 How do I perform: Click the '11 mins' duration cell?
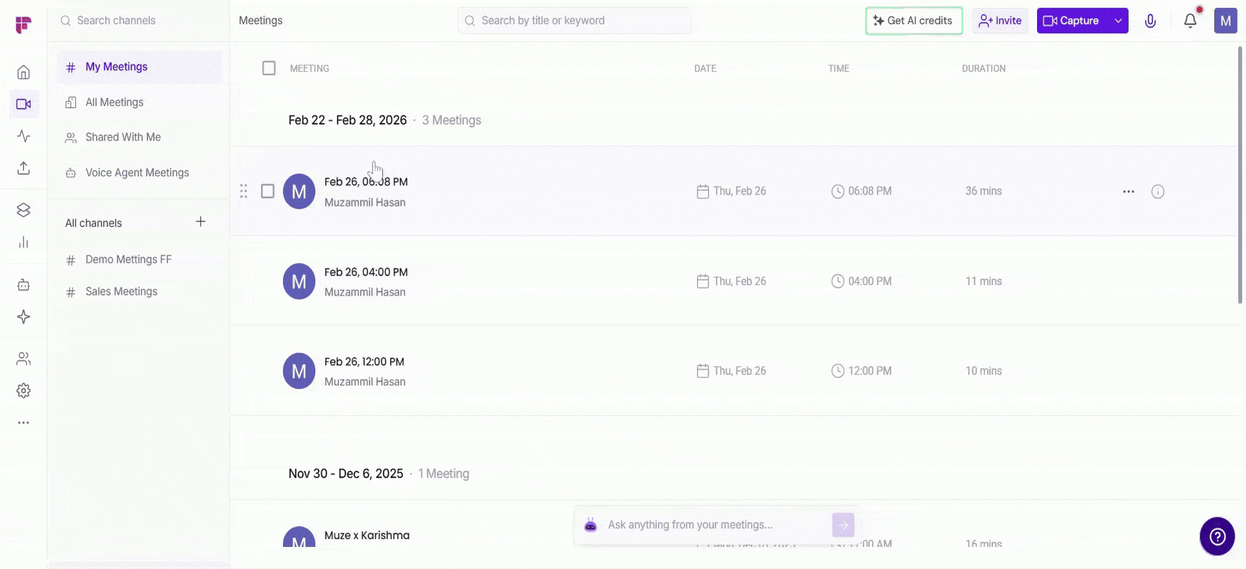tap(984, 281)
